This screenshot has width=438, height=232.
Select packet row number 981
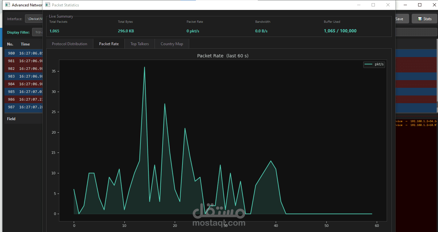coord(23,61)
